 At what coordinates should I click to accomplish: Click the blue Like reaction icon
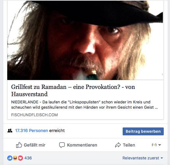point(10,158)
